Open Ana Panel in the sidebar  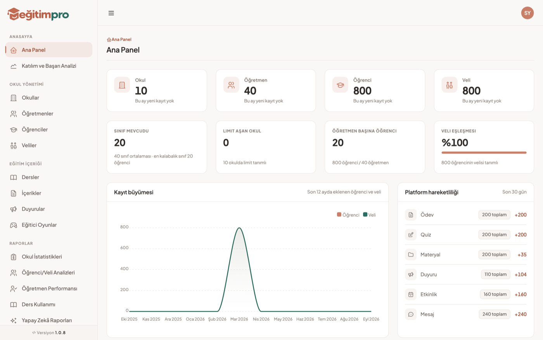(x=49, y=50)
